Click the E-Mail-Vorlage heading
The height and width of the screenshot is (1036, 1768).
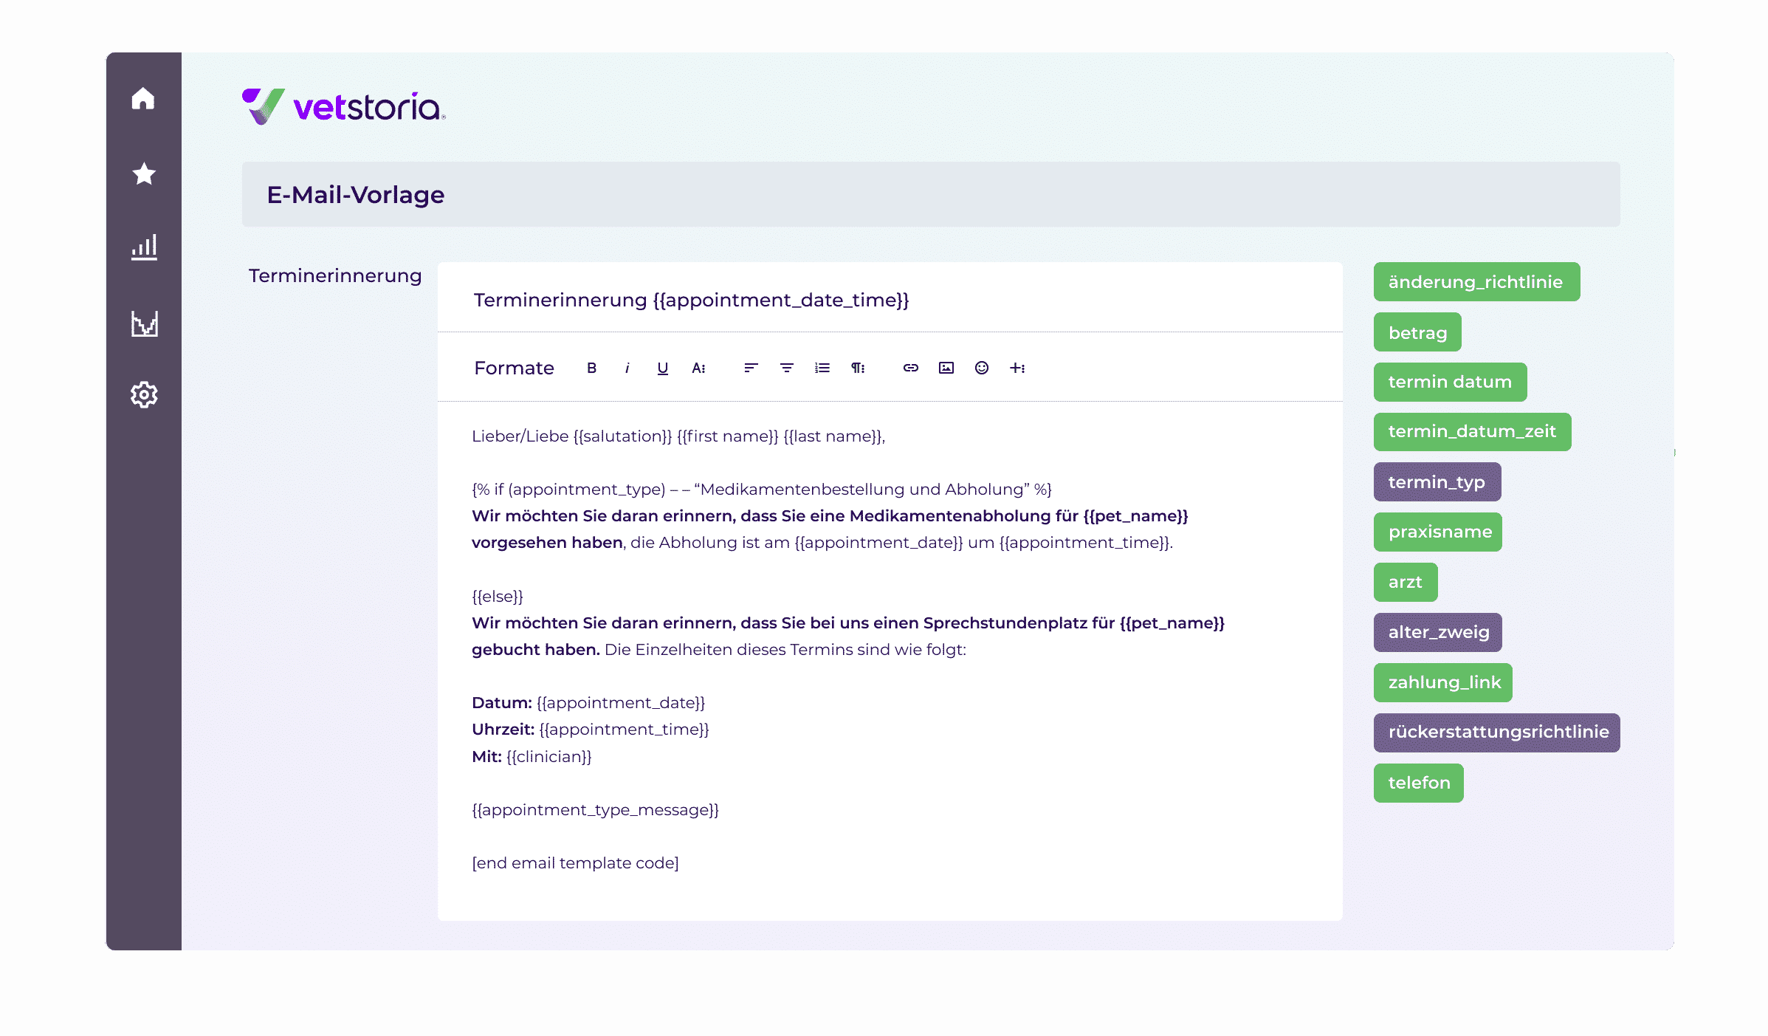355,195
